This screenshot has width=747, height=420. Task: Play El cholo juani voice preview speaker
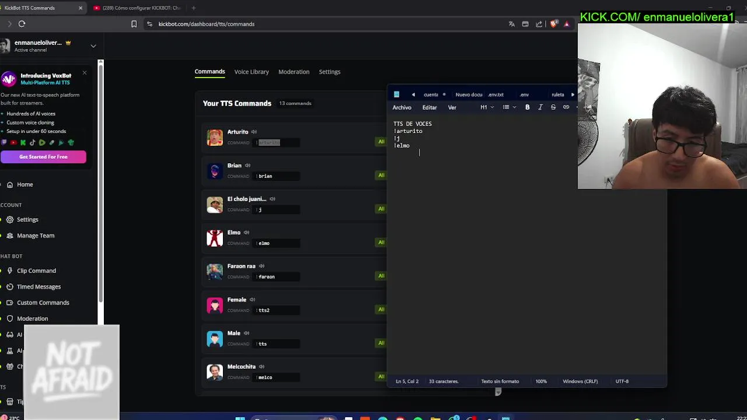[272, 199]
